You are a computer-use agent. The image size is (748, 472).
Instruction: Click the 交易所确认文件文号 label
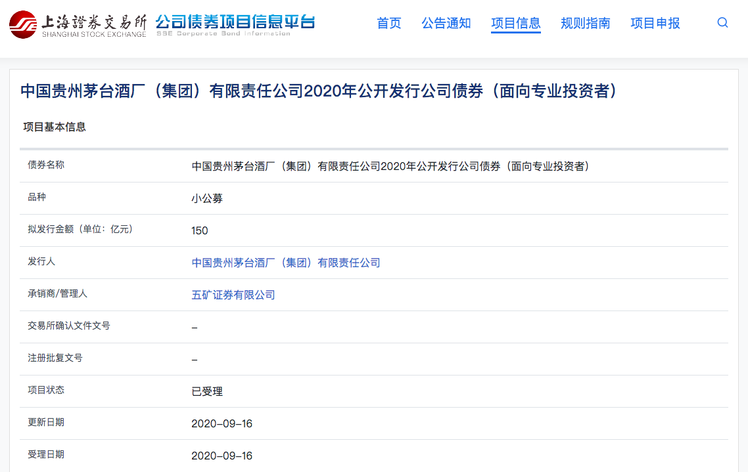69,326
